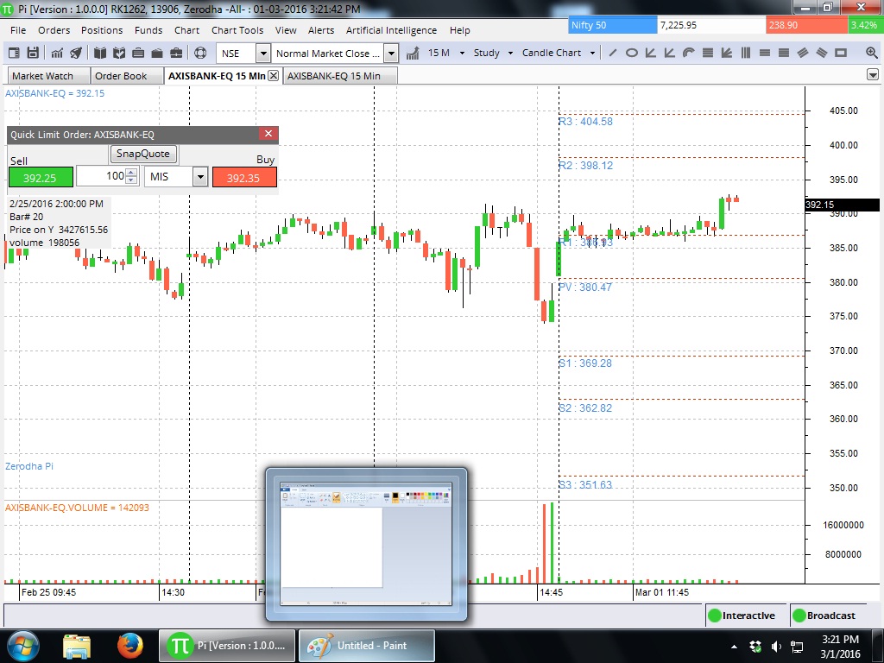This screenshot has width=884, height=663.
Task: Open the View menu
Action: tap(286, 30)
